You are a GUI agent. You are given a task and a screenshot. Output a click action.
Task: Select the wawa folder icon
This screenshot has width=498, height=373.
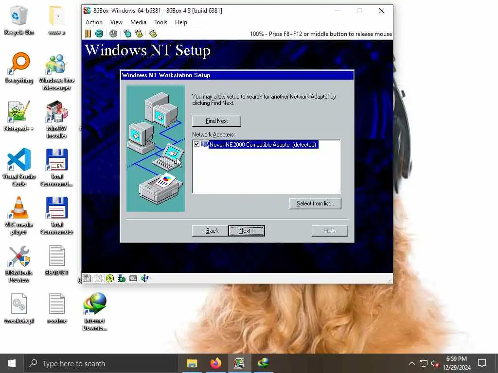[56, 20]
